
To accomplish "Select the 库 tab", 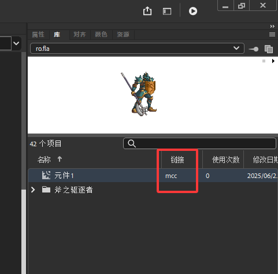I will [x=57, y=35].
